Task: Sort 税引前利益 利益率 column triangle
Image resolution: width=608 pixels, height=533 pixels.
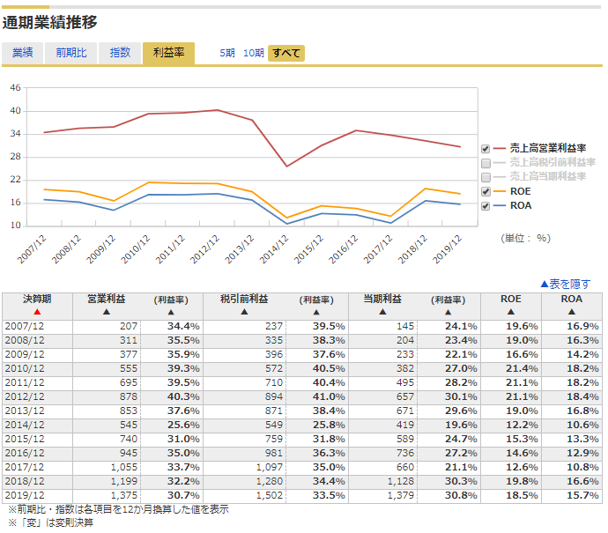Action: [x=316, y=313]
